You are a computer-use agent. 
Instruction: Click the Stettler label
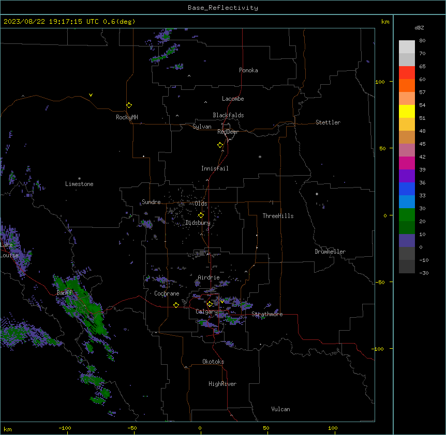coord(328,122)
